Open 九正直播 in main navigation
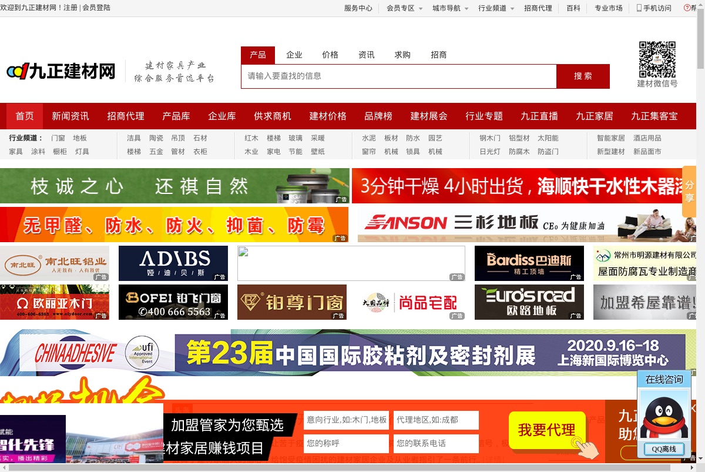This screenshot has width=705, height=472. (x=539, y=116)
